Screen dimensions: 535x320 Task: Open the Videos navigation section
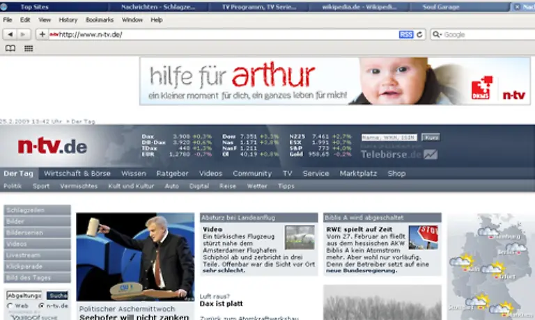click(x=210, y=173)
